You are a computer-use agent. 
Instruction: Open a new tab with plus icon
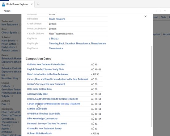(38, 4)
